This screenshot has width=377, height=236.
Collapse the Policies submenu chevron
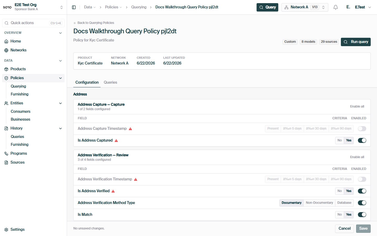(x=60, y=78)
